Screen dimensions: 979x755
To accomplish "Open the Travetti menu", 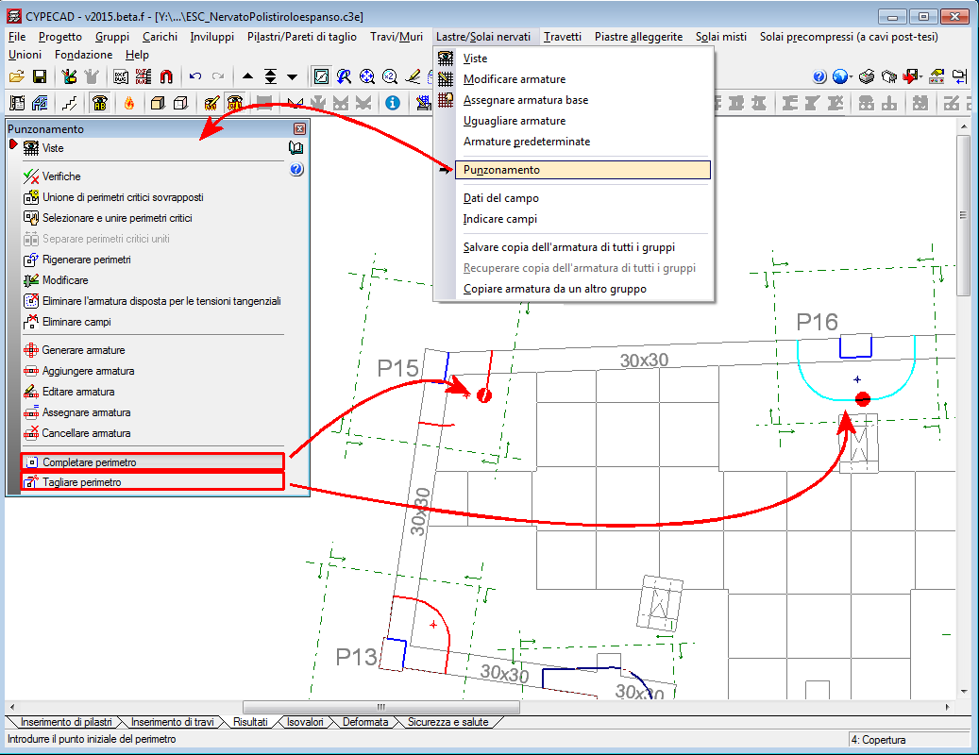I will [x=562, y=37].
